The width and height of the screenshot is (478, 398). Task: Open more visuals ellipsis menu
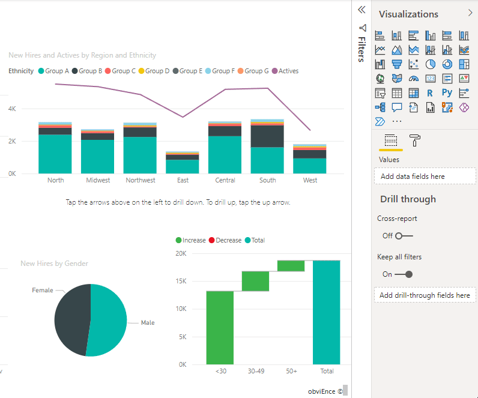click(x=396, y=121)
